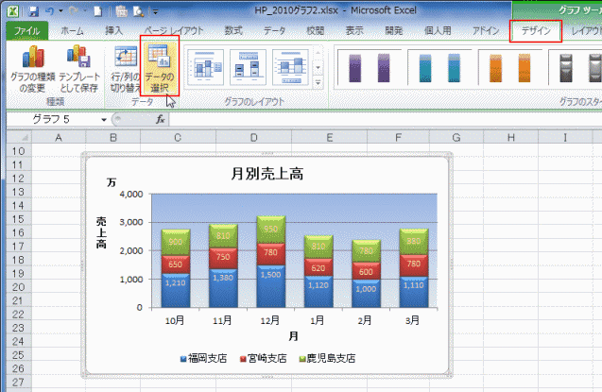Screen dimensions: 602x392
Task: Open the undo history dropdown arrow
Action: coord(60,11)
